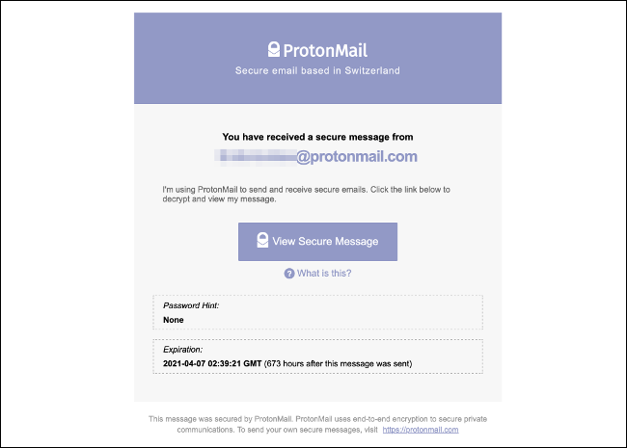This screenshot has height=448, width=627.
Task: Click the lock icon inside View Secure Message
Action: click(261, 241)
